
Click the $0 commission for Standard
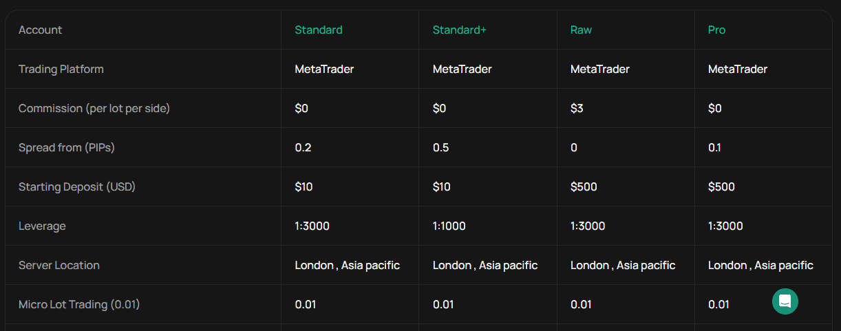pos(302,108)
